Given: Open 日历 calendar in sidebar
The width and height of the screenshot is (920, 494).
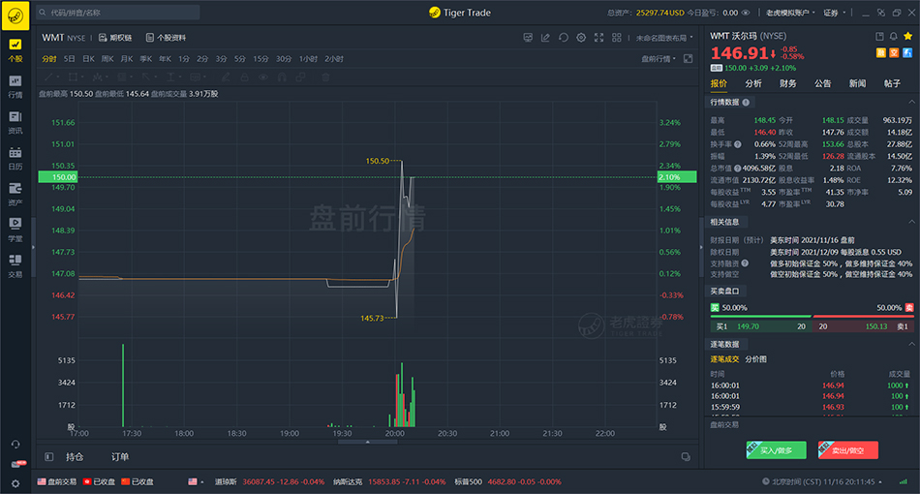Looking at the screenshot, I should (15, 159).
